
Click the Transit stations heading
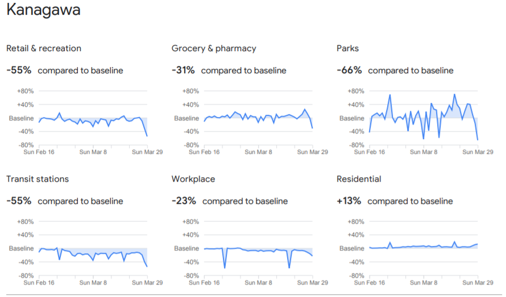38,179
